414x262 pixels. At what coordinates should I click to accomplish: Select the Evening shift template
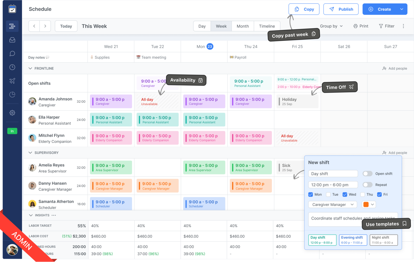353,240
